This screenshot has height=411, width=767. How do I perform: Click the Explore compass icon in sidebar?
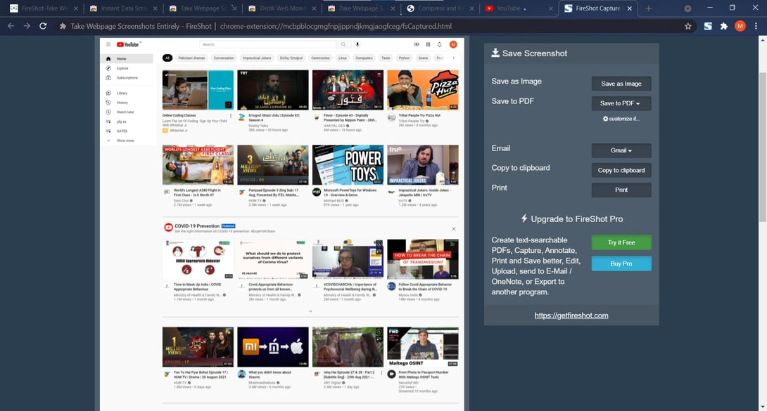tap(108, 68)
